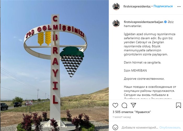Open more options three dots menu
This screenshot has width=183, height=131.
tap(179, 7)
